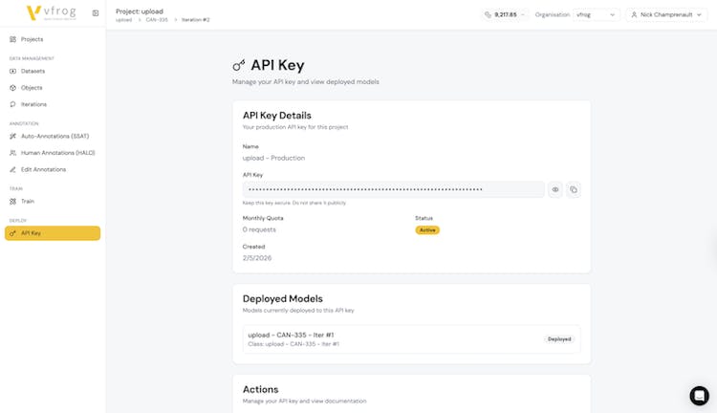Open Human Annotations (HALO)
Viewport: 717px width, 413px height.
[x=57, y=153]
